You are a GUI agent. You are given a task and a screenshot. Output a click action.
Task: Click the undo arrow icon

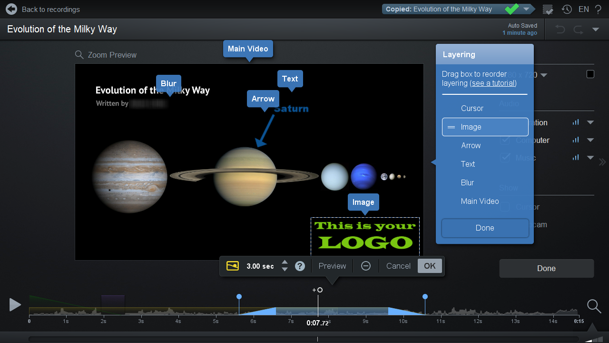pos(560,30)
